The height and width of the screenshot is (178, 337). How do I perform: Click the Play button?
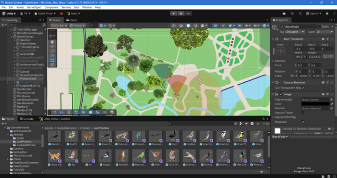point(174,13)
